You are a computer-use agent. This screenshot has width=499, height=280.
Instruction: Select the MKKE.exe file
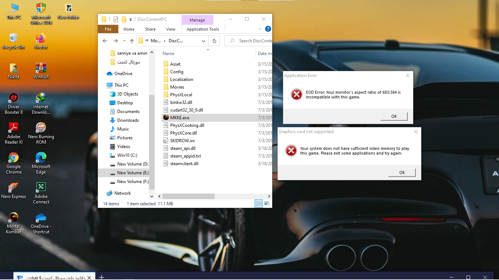pos(180,118)
